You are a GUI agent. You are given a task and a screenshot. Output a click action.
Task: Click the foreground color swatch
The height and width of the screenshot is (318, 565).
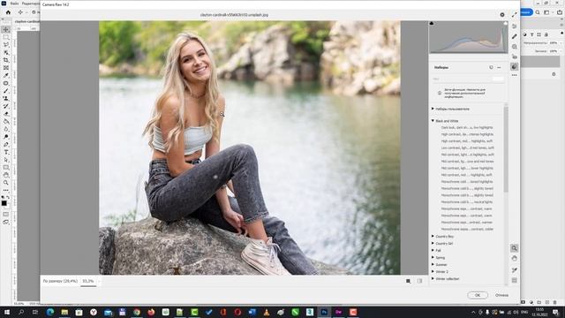4,203
